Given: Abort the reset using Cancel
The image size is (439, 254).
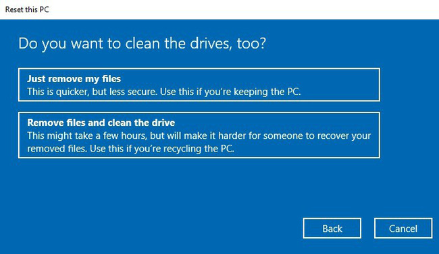Looking at the screenshot, I should [403, 228].
